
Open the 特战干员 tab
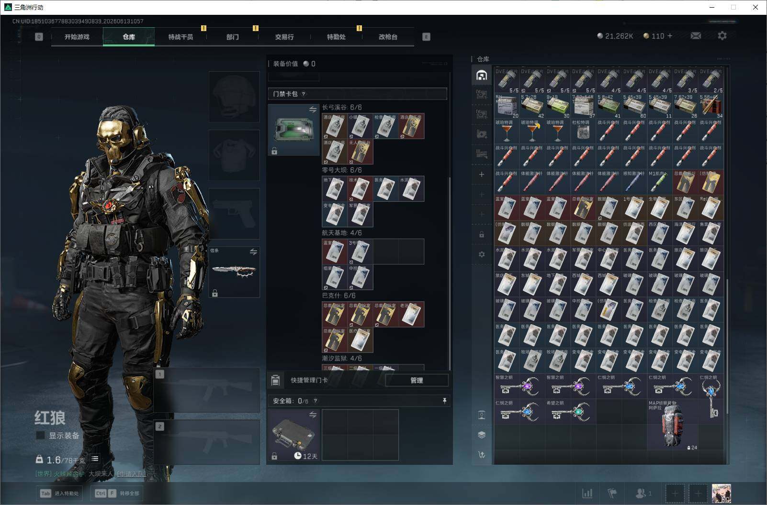coord(180,37)
